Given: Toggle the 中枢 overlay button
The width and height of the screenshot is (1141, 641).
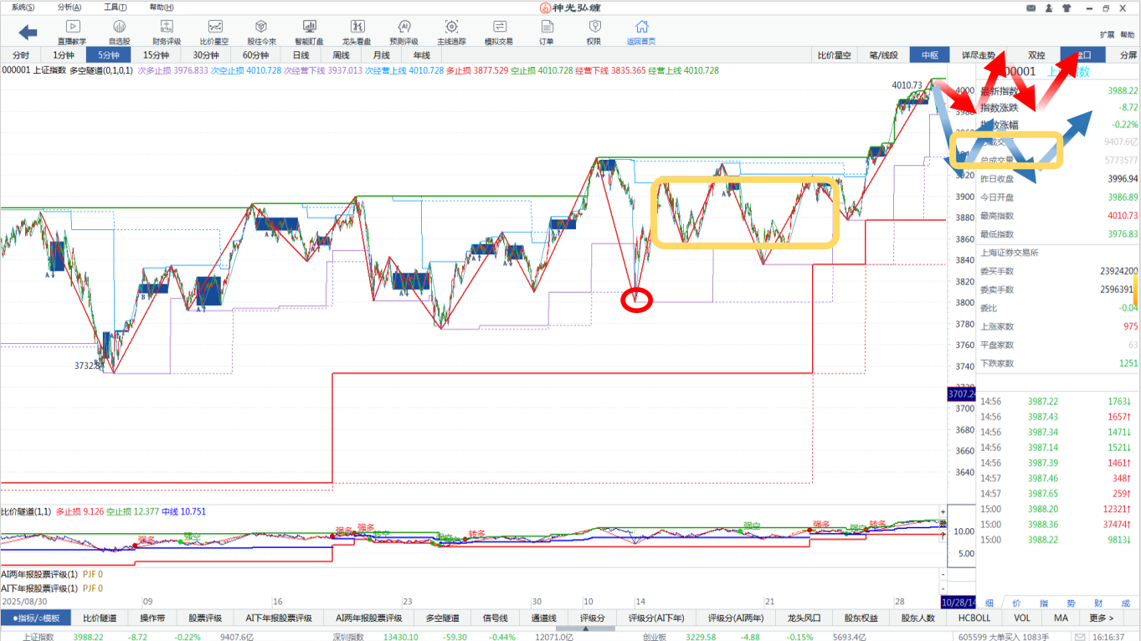Looking at the screenshot, I should click(x=930, y=55).
